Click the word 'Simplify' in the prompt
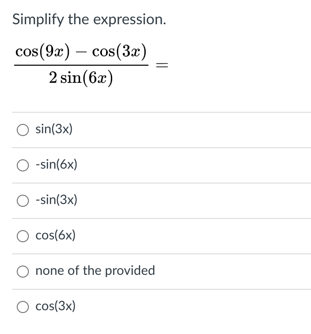This screenshot has height=334, width=311. point(38,20)
